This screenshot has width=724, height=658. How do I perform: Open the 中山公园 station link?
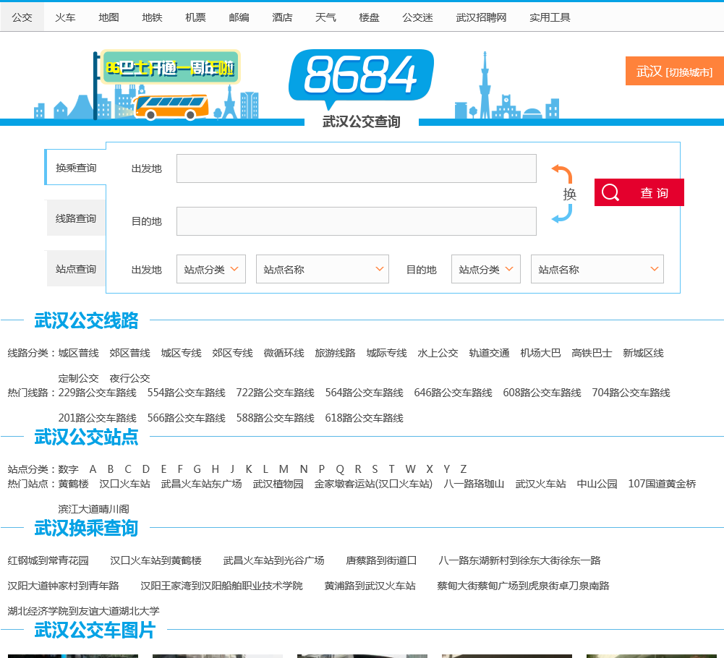(597, 484)
